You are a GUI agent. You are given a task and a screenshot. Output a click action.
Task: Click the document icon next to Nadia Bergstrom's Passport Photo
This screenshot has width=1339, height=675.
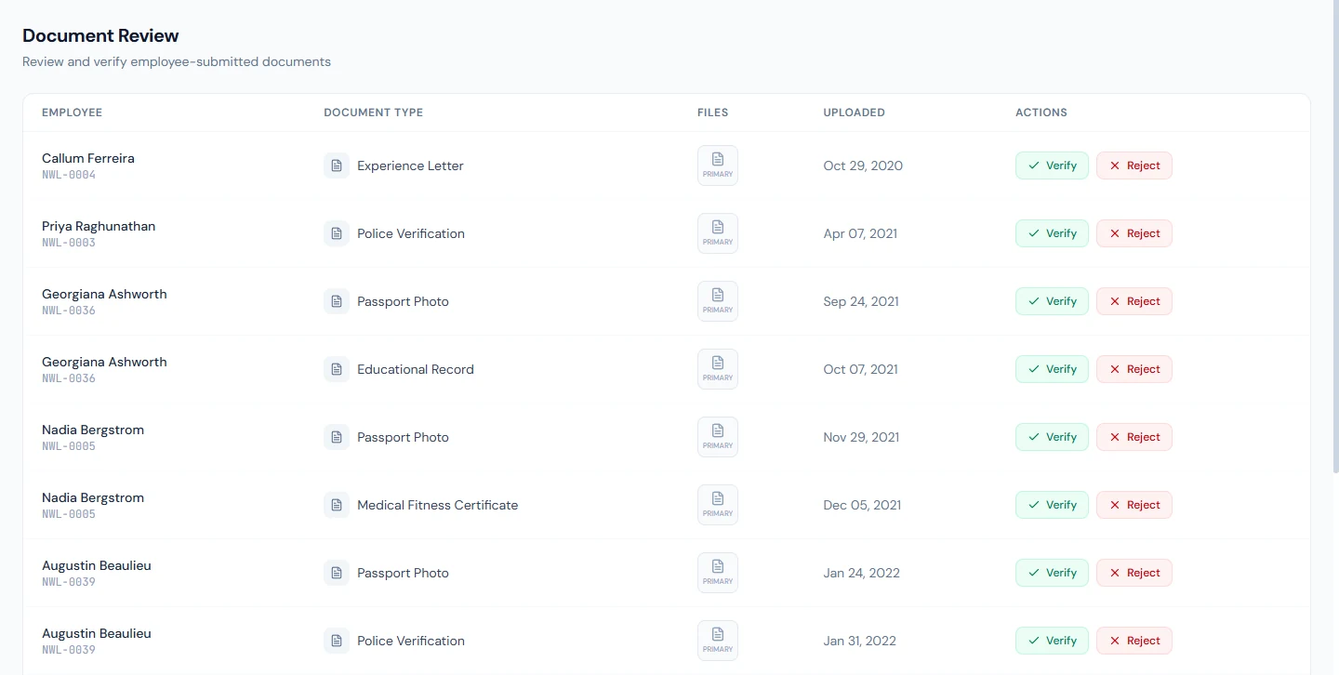pos(337,437)
